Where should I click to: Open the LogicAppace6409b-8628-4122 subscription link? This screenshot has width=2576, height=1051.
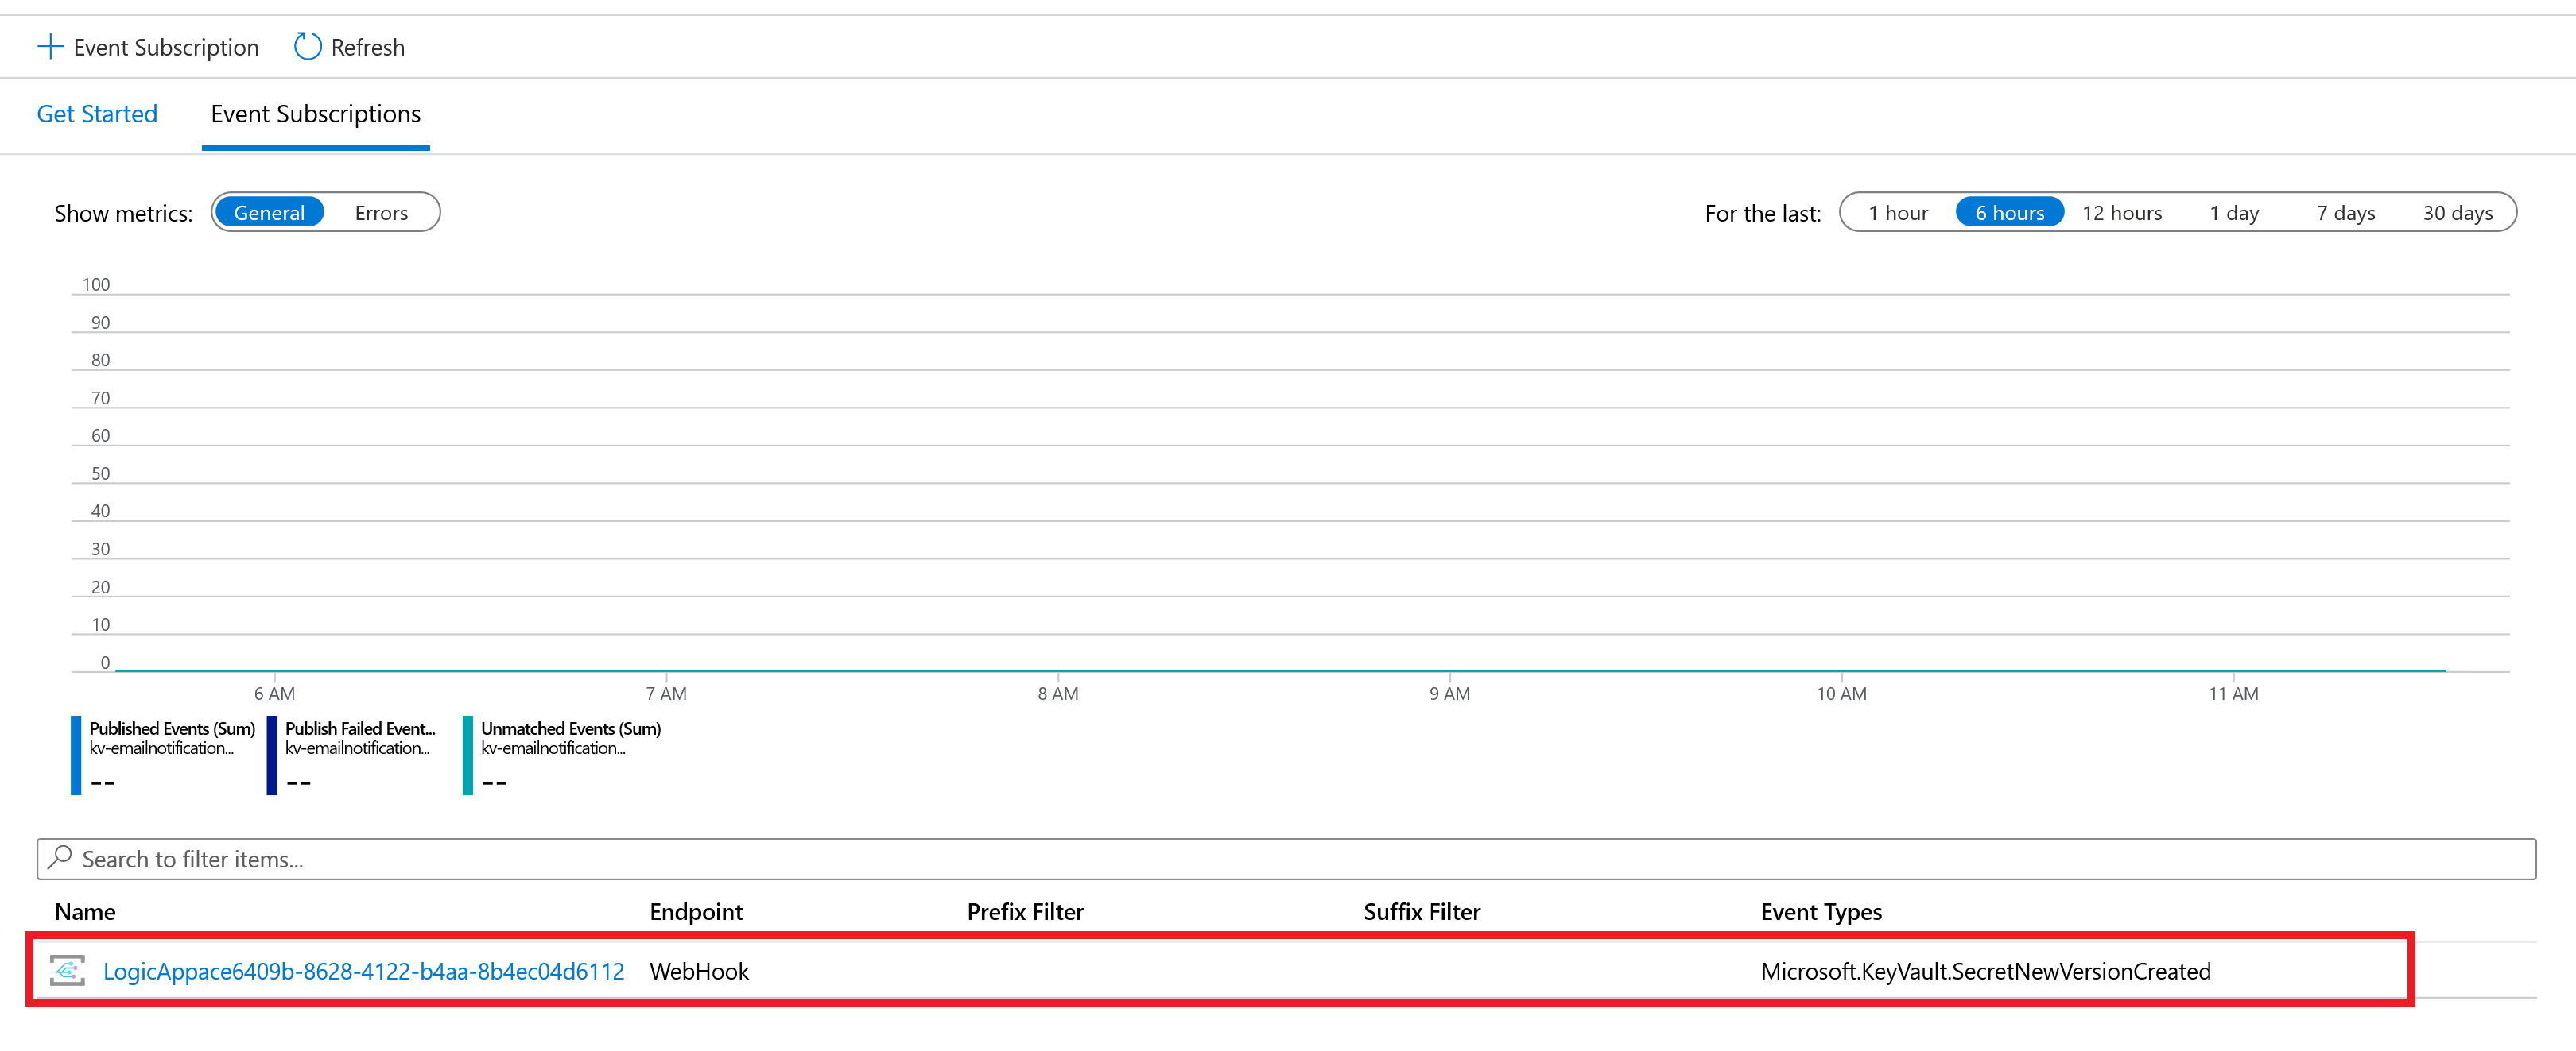tap(364, 971)
